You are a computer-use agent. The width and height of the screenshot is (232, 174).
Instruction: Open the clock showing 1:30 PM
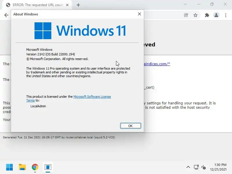tap(218, 167)
